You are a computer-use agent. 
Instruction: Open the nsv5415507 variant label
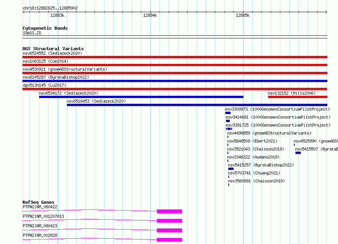[316, 149]
